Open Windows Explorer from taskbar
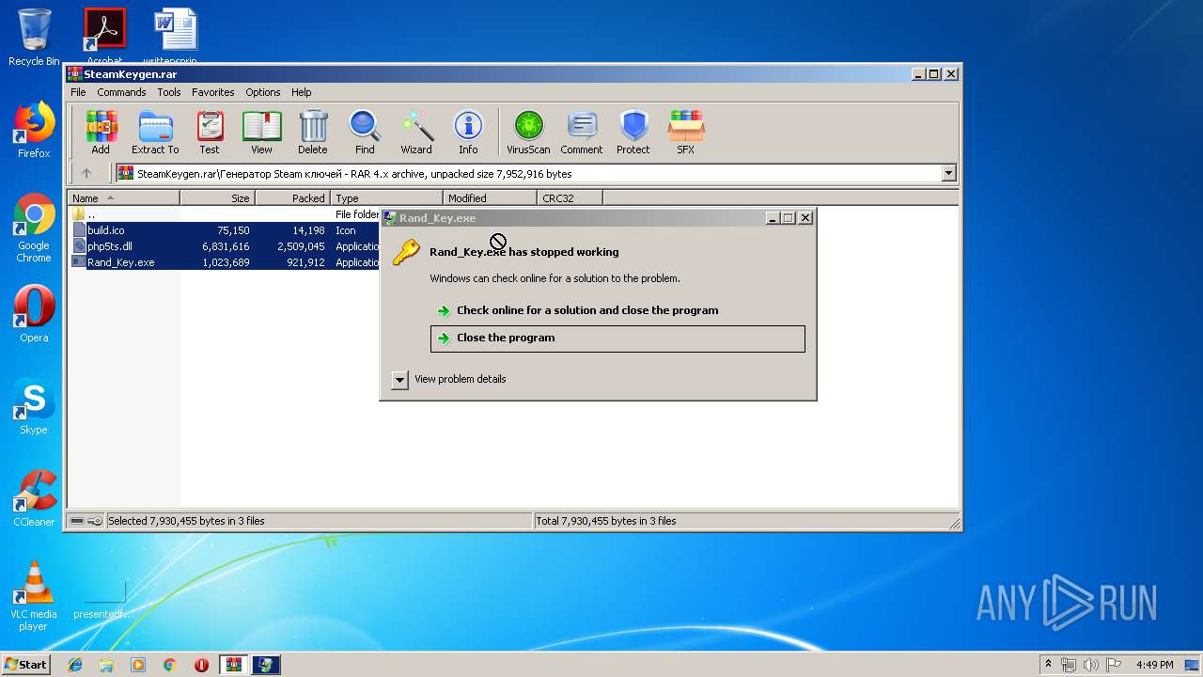This screenshot has height=677, width=1203. point(106,665)
